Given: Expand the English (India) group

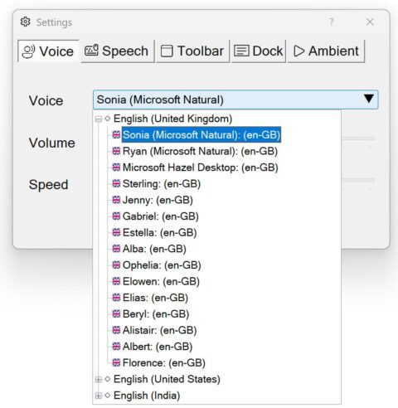Looking at the screenshot, I should [x=99, y=396].
